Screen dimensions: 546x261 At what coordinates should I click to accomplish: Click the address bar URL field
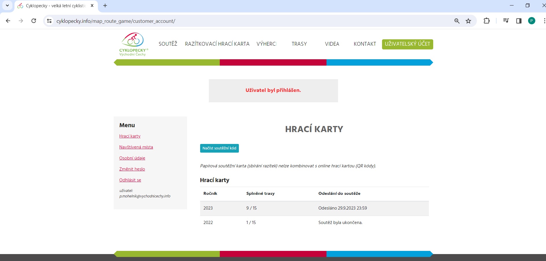coord(231,21)
